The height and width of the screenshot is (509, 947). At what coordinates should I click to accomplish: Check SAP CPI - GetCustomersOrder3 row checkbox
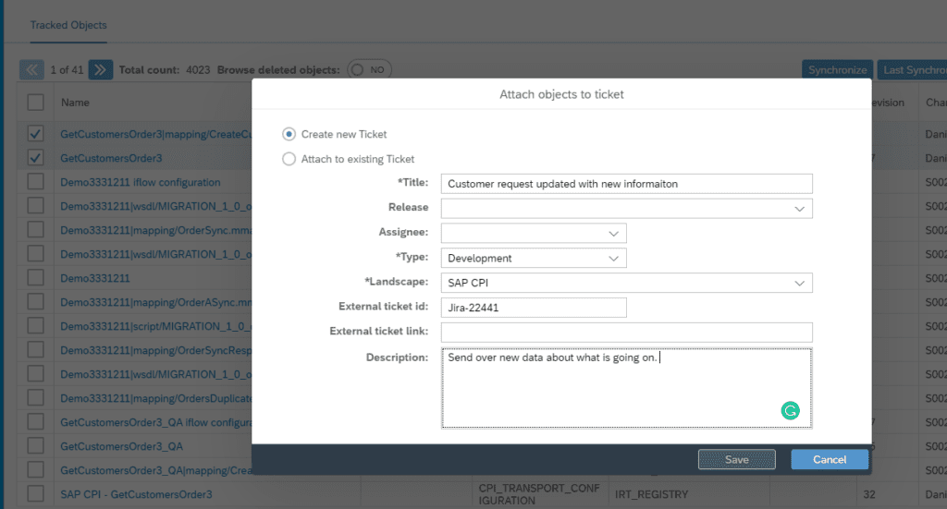36,494
